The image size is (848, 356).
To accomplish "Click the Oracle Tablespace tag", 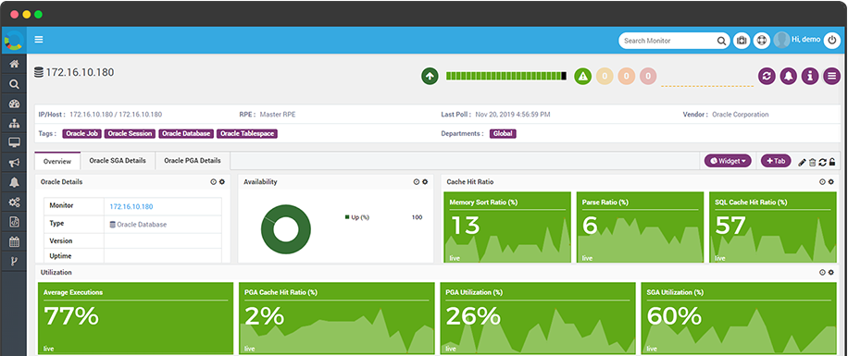I will click(247, 133).
